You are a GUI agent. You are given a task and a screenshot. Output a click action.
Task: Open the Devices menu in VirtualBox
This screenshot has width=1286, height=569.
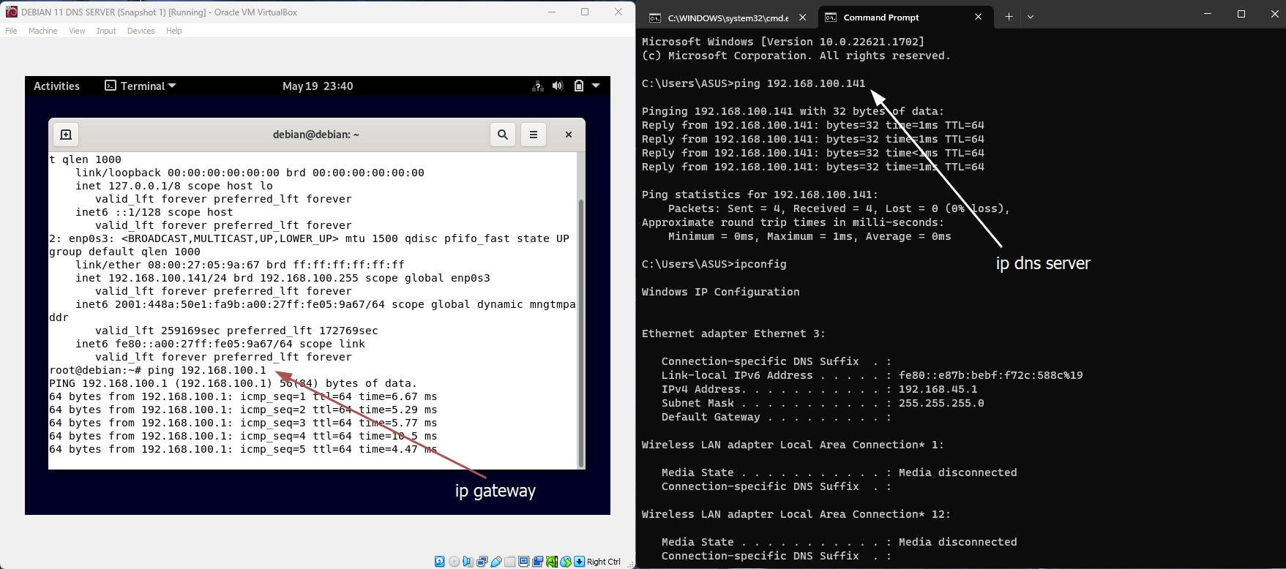click(141, 31)
